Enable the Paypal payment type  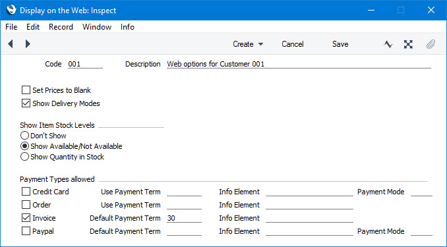(26, 231)
